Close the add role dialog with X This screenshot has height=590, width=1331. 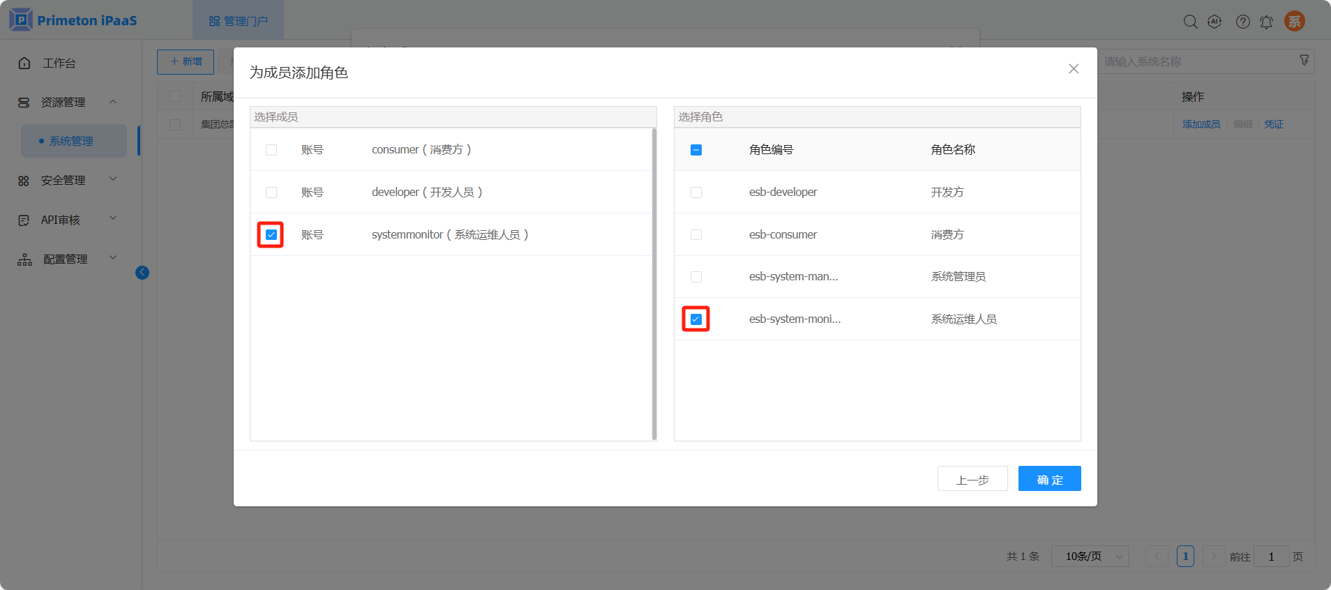(x=1074, y=68)
